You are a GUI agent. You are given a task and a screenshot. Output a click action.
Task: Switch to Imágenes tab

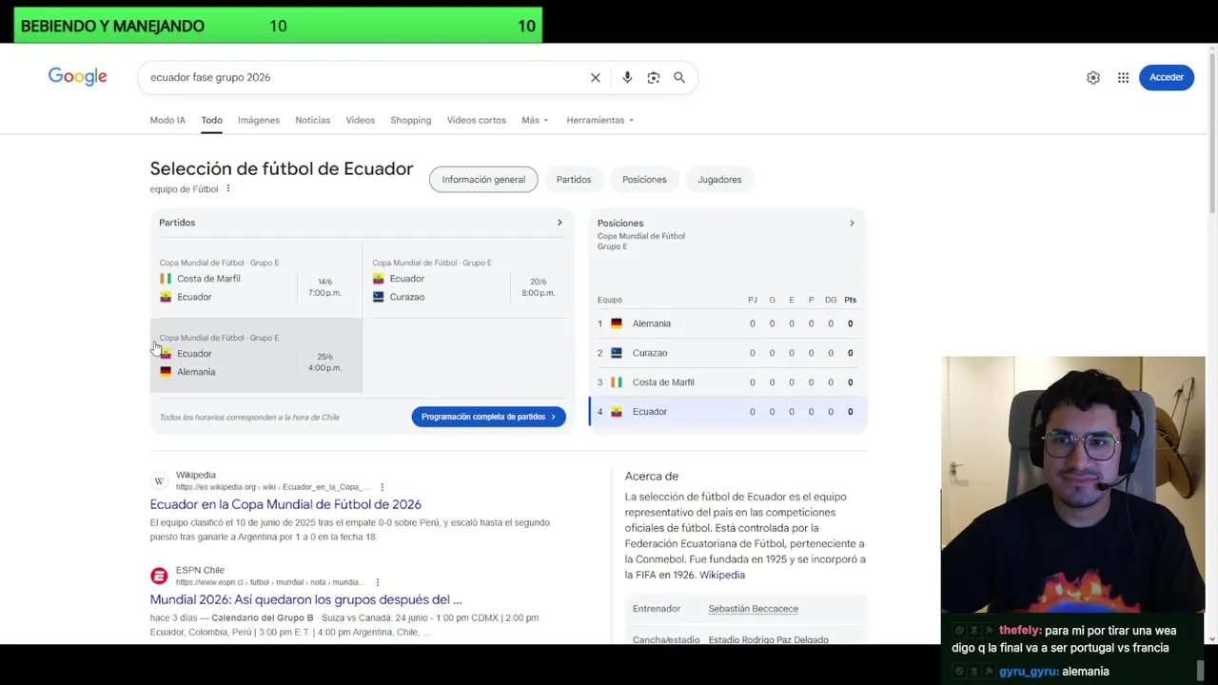point(259,120)
